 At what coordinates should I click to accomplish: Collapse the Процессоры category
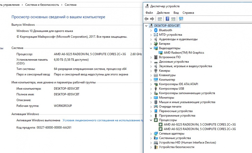pos(151,120)
